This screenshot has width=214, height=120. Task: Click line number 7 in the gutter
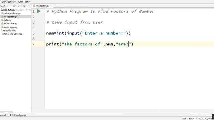point(33,44)
